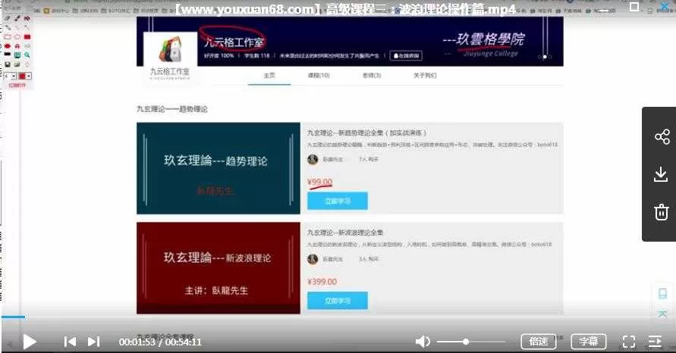
Task: Switch to the 主页 tab
Action: click(269, 76)
